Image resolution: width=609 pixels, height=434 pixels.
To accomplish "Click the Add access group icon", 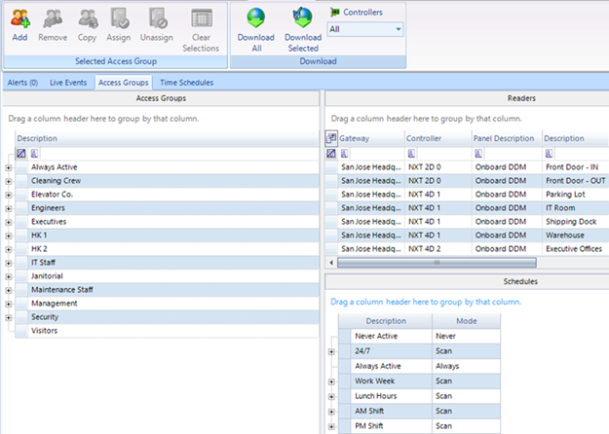I will [19, 18].
